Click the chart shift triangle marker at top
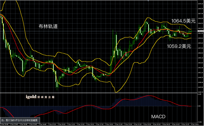Screen dimensions: 204x126 click(148, 1)
